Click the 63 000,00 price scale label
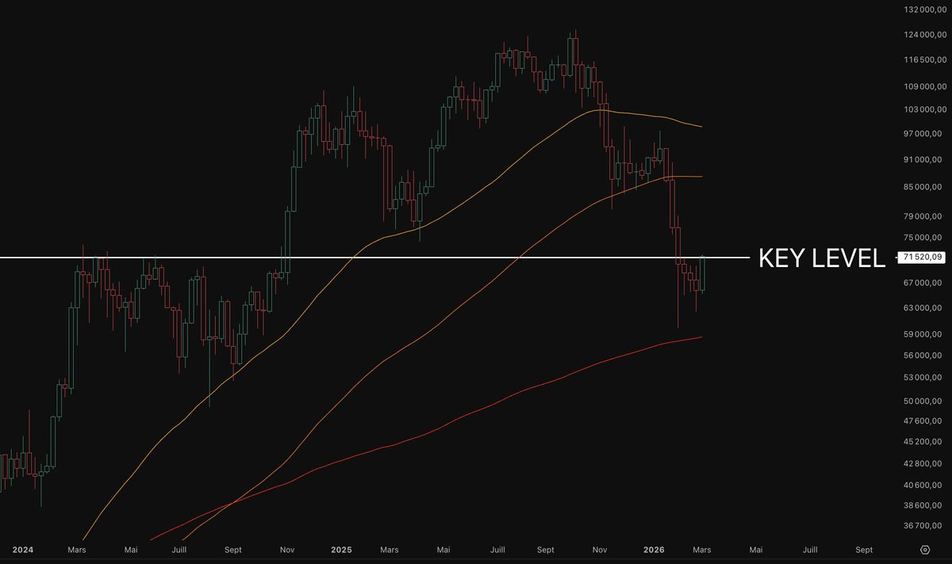The height and width of the screenshot is (564, 952). click(x=925, y=308)
